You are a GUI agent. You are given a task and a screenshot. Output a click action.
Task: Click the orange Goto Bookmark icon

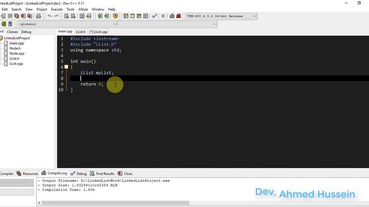click(x=115, y=16)
